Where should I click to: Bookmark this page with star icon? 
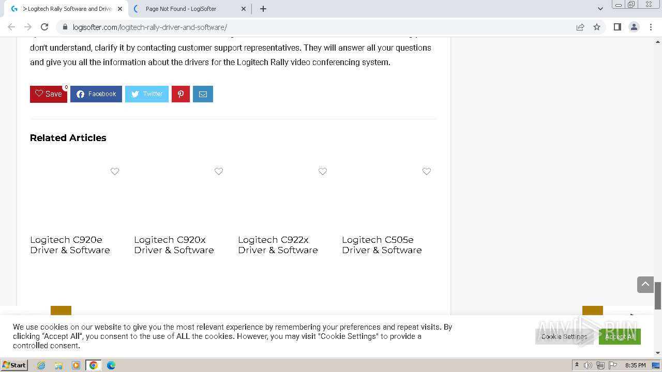[597, 27]
